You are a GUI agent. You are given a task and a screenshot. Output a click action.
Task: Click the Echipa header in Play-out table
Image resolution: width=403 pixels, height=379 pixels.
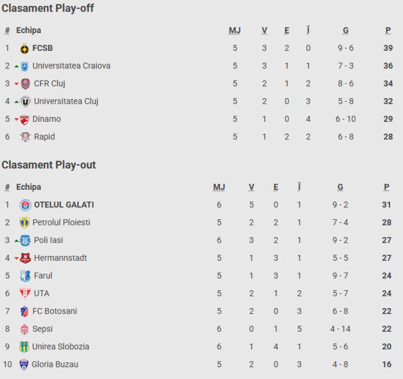pyautogui.click(x=29, y=187)
